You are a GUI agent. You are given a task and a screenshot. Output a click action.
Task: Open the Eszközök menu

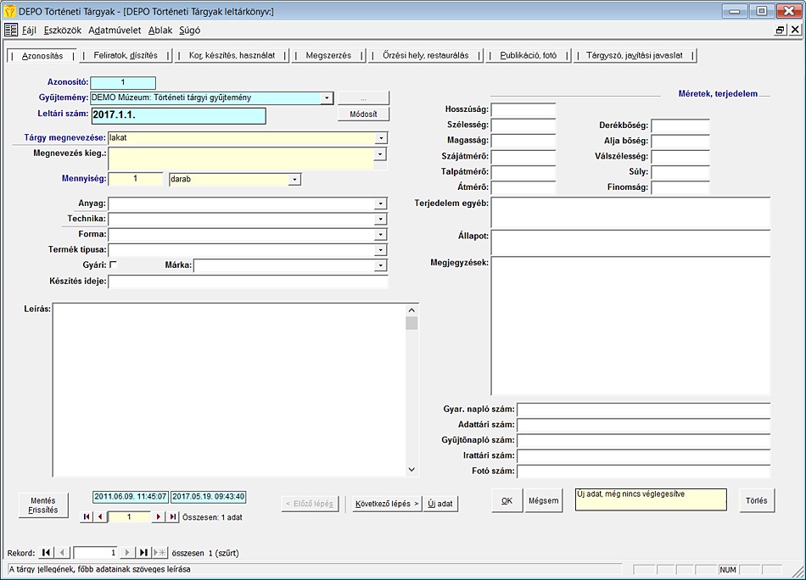pyautogui.click(x=62, y=30)
